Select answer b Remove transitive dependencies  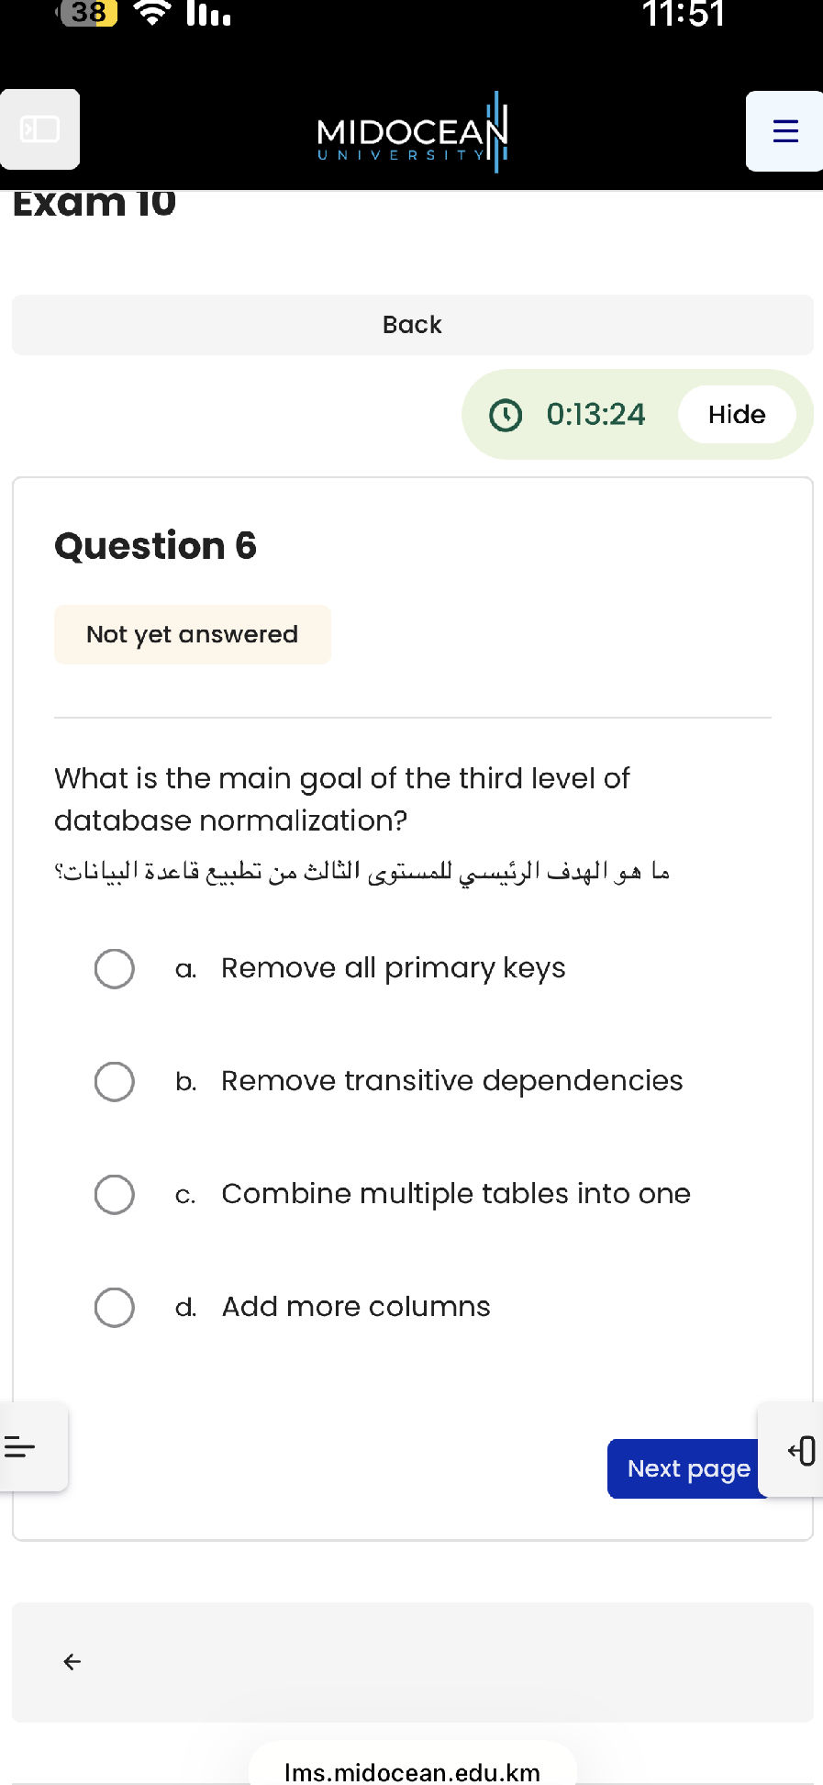(113, 1081)
